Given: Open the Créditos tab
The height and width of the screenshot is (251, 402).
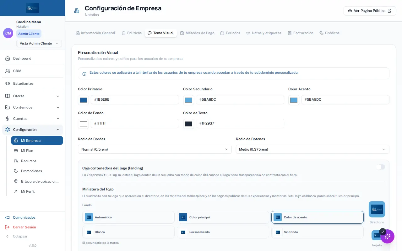Looking at the screenshot, I should (x=329, y=33).
